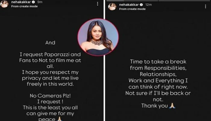Viewport: 211px width, 121px height.
Task: Tap the word "And" in the left story
Action: (x=50, y=43)
